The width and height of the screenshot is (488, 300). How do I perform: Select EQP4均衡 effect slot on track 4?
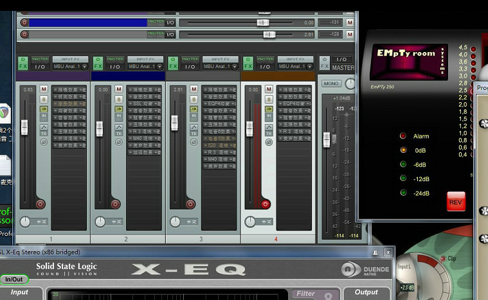pyautogui.click(x=294, y=103)
